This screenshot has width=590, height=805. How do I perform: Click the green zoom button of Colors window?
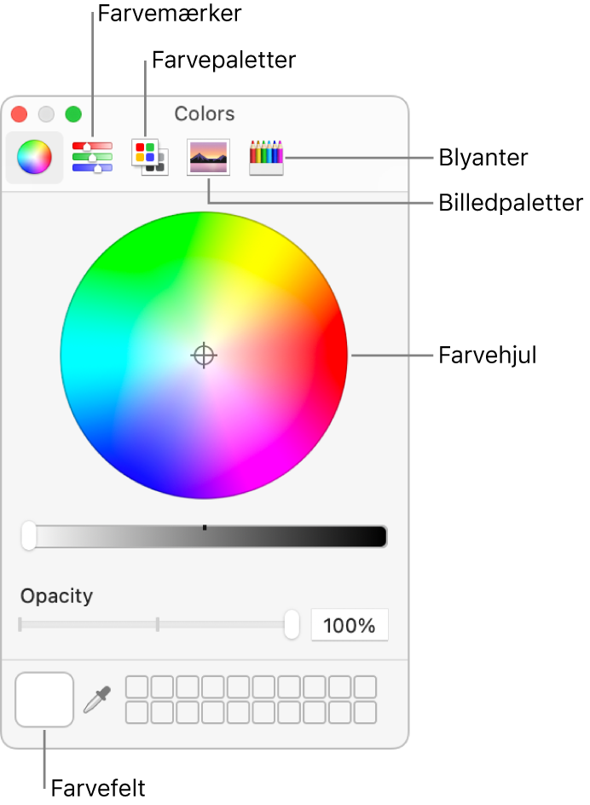pyautogui.click(x=74, y=114)
